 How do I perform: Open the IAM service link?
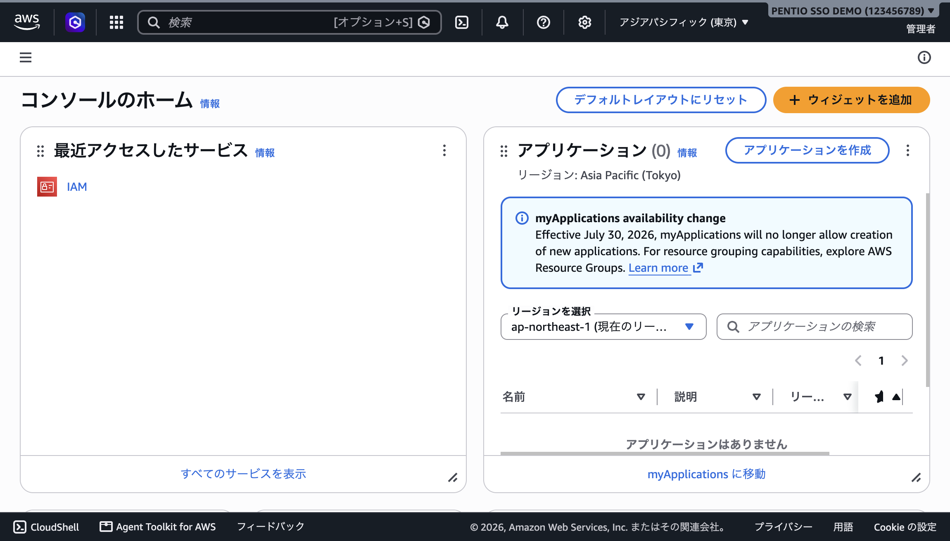click(77, 187)
